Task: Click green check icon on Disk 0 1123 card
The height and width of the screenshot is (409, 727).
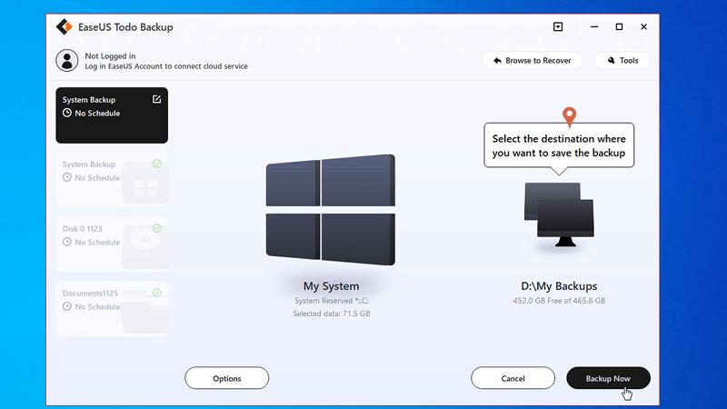Action: pos(156,228)
